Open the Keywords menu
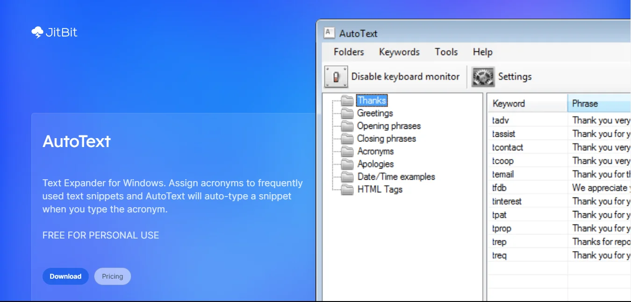This screenshot has width=631, height=302. tap(399, 52)
